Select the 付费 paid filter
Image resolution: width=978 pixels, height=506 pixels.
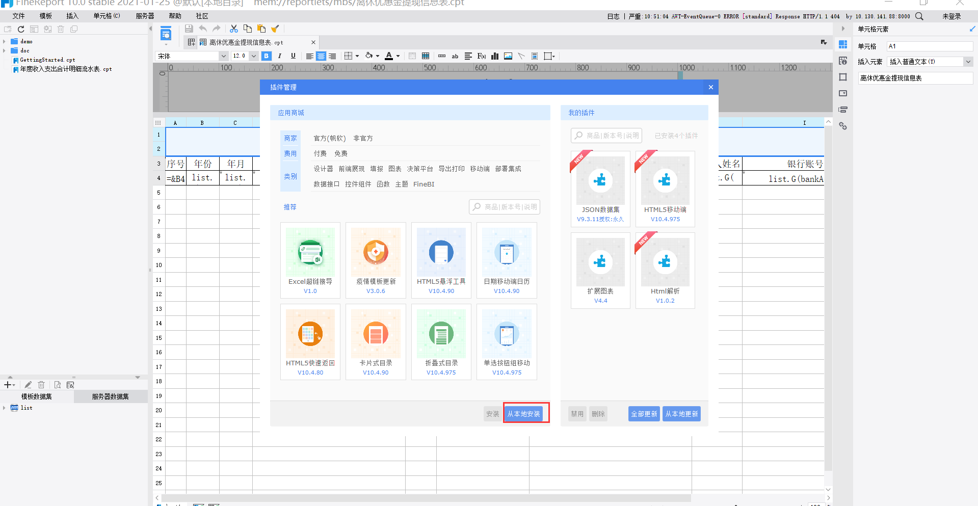[320, 153]
